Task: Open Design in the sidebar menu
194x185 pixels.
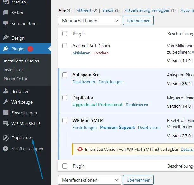Action: [x=18, y=38]
